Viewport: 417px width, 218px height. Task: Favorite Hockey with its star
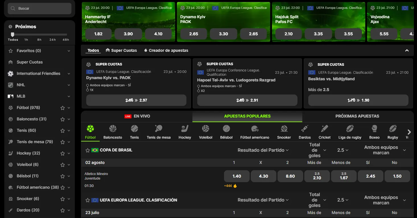pos(63,153)
